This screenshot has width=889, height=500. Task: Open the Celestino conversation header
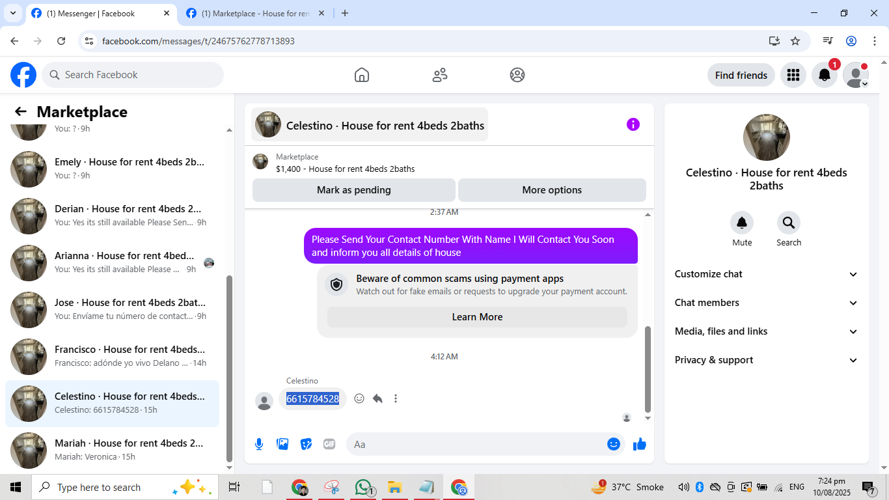370,124
